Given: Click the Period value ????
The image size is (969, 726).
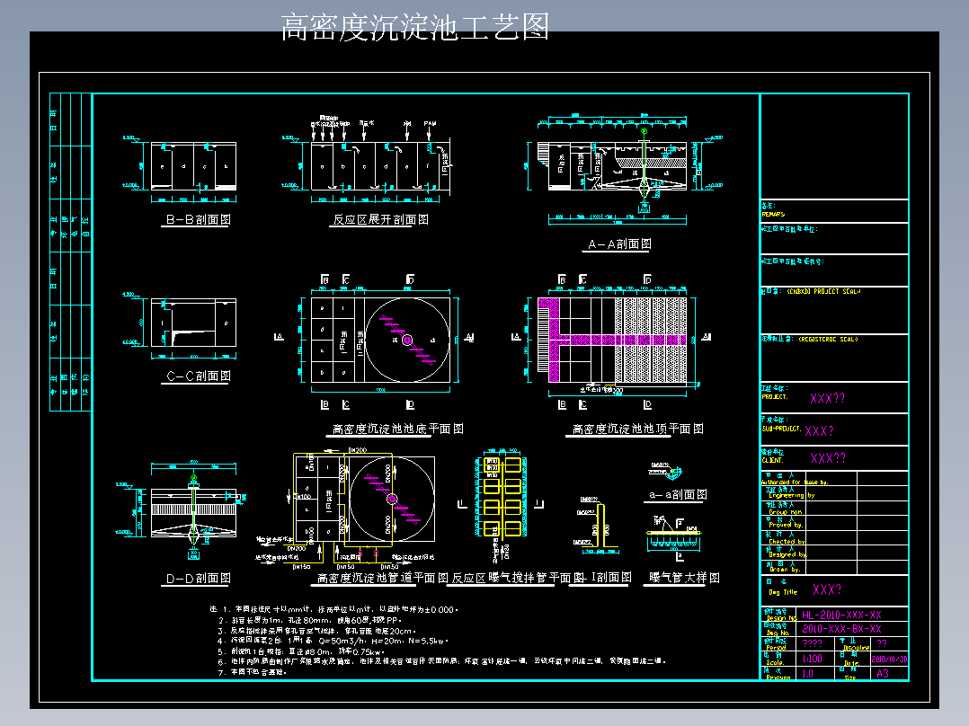Looking at the screenshot, I should click(x=812, y=643).
